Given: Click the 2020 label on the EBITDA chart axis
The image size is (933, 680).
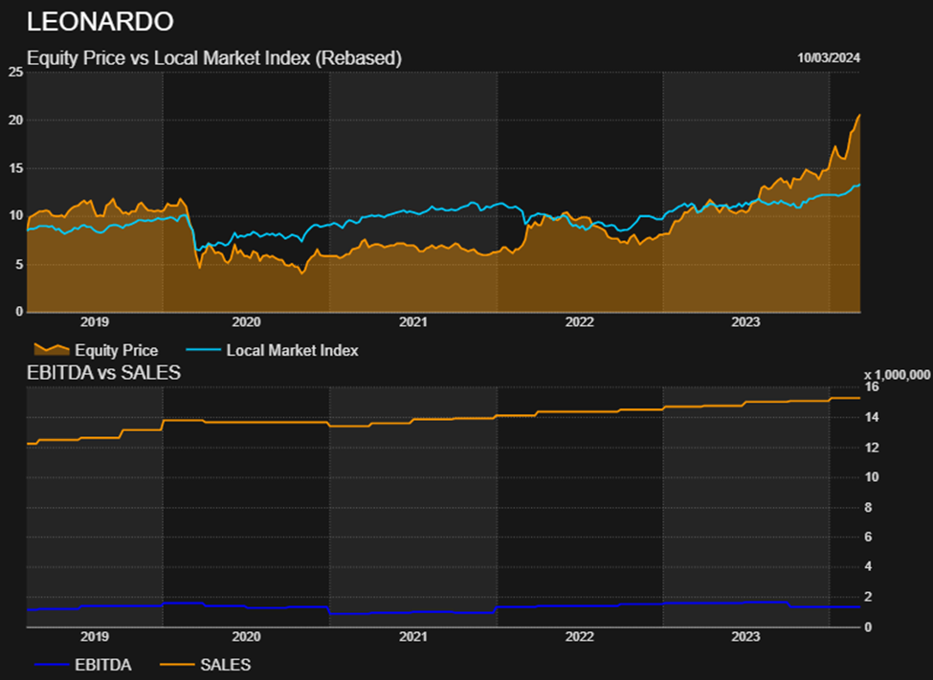Looking at the screenshot, I should (x=246, y=637).
